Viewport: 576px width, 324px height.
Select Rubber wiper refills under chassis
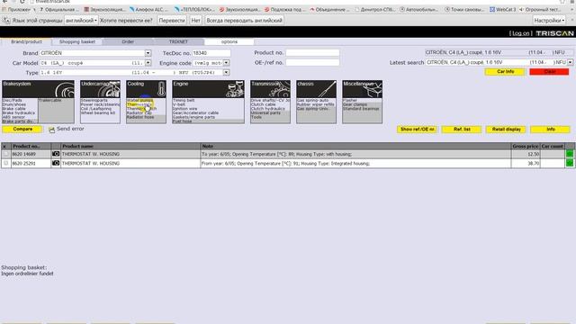[x=316, y=104]
